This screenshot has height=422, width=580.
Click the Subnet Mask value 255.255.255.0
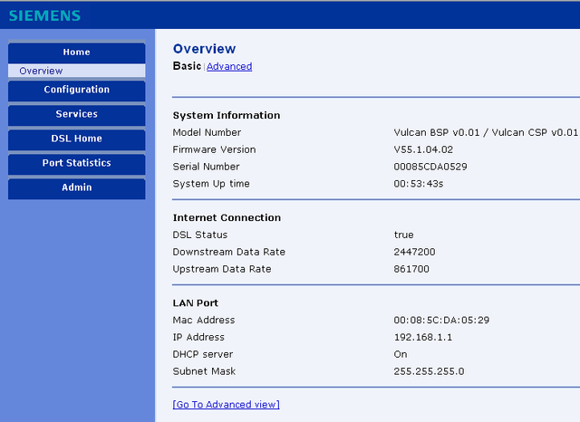[x=429, y=371]
